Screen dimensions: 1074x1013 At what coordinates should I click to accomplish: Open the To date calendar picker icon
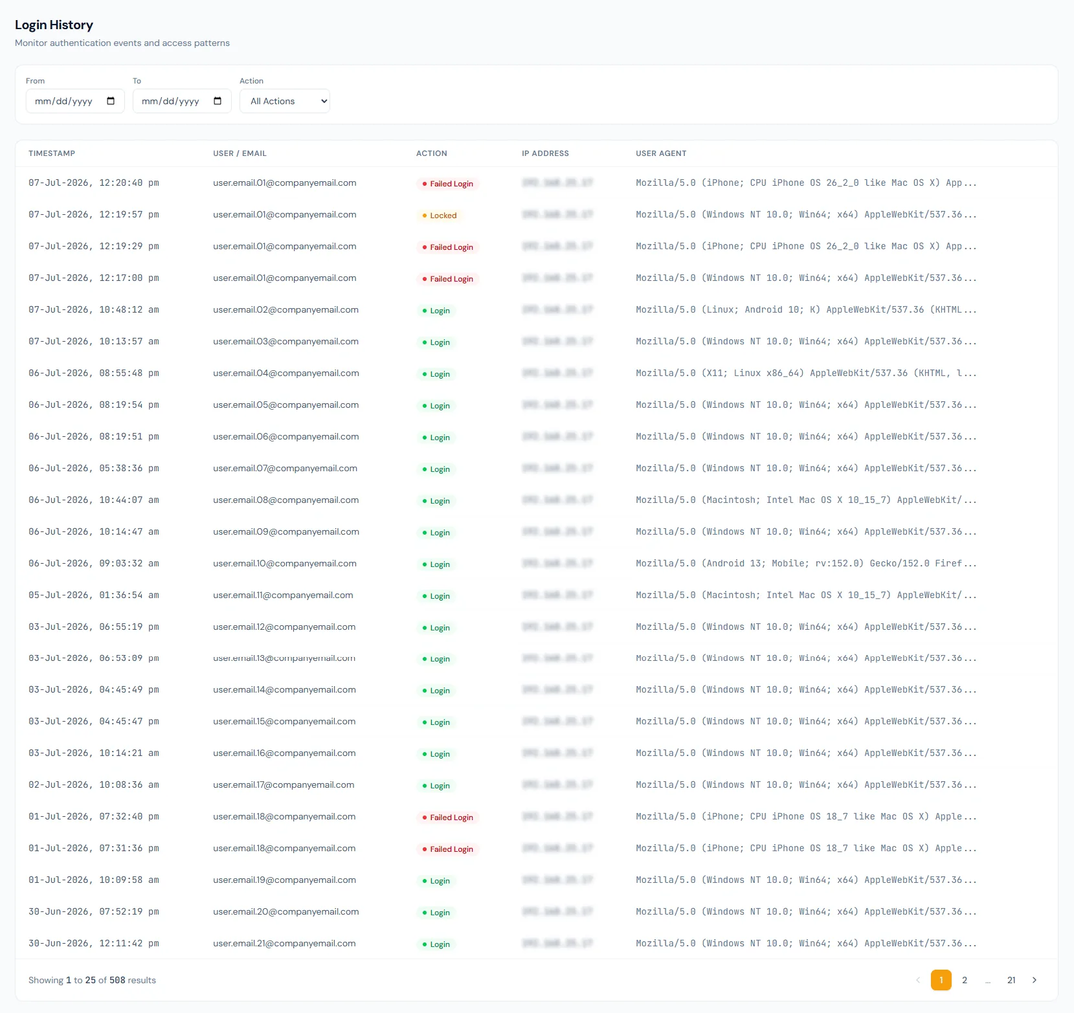218,101
